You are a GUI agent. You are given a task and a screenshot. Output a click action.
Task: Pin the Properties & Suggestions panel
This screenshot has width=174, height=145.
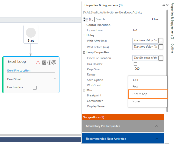point(164,5)
